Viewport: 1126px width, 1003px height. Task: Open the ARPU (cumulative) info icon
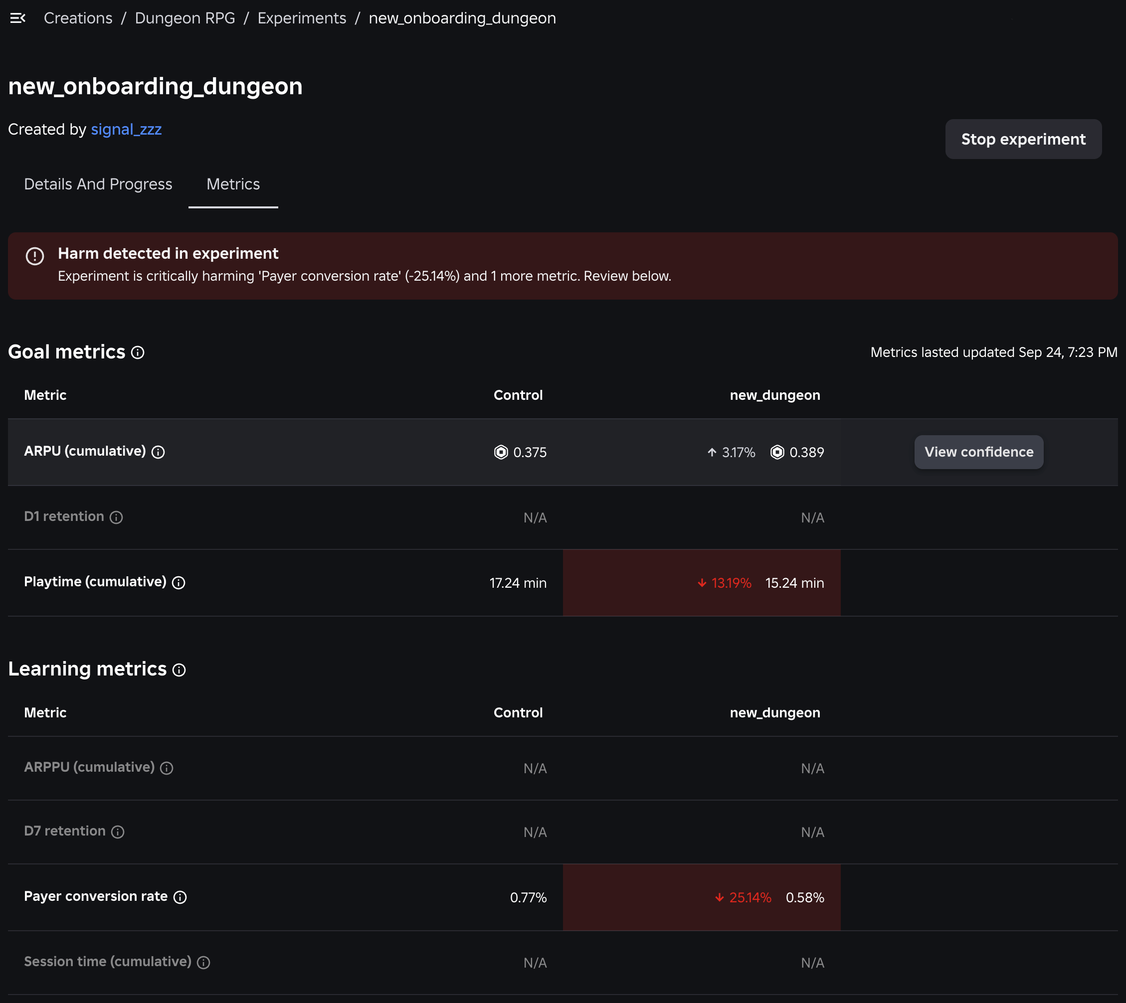tap(158, 453)
